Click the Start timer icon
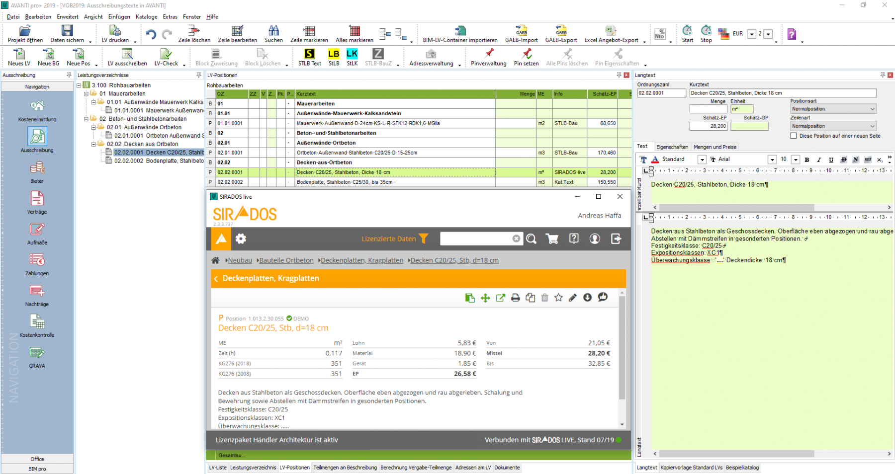 point(688,34)
